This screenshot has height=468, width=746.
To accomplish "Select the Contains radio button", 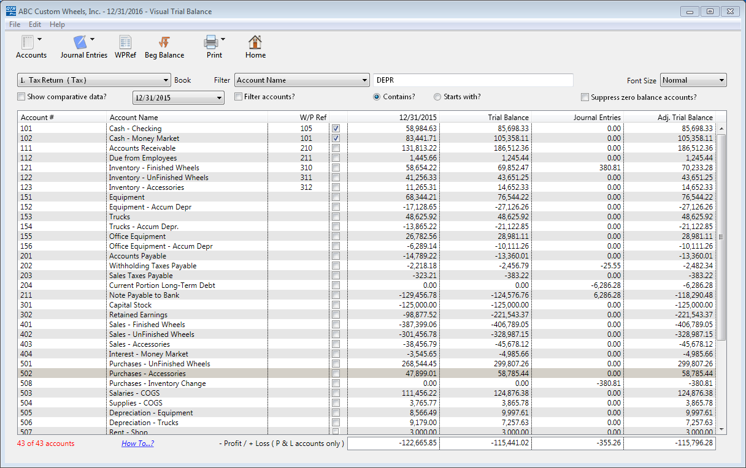I will coord(377,97).
